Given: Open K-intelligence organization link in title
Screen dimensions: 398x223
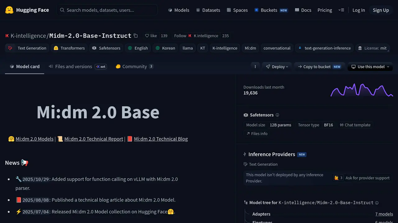Looking at the screenshot, I should (28, 36).
